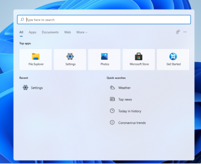
Task: Focus the 'Type here to search' field
Action: [104, 20]
